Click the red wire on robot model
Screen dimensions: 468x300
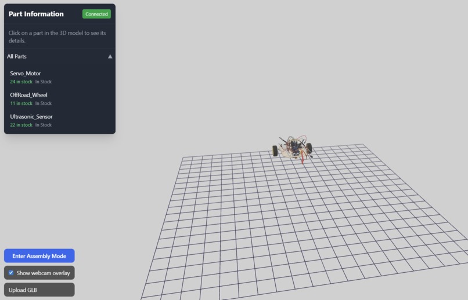[x=303, y=157]
